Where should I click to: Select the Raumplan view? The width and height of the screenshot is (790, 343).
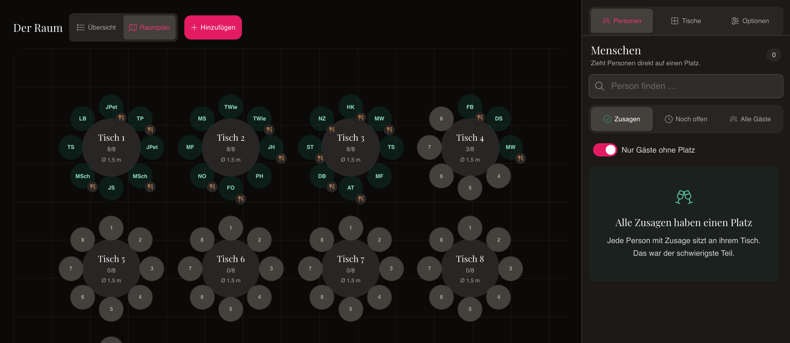(150, 28)
